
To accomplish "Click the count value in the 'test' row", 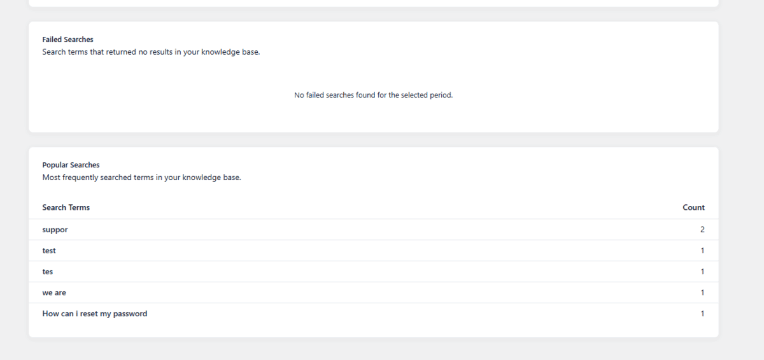I will pos(702,251).
